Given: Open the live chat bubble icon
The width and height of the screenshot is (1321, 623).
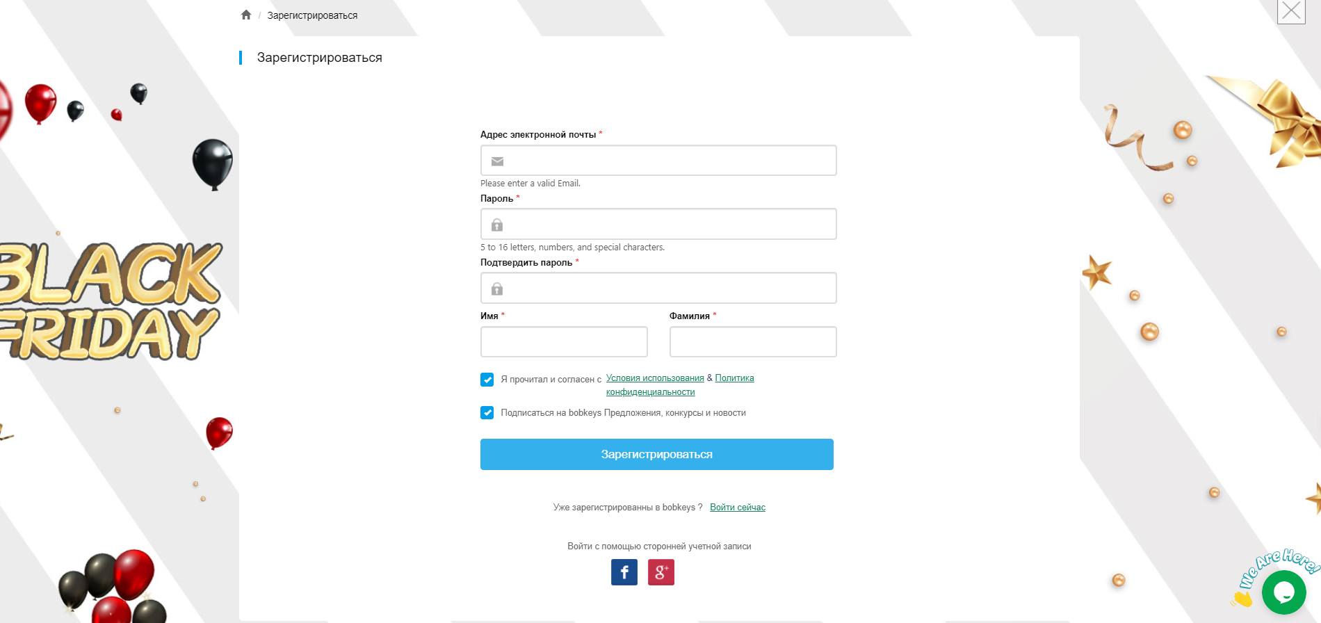Looking at the screenshot, I should coord(1283,592).
